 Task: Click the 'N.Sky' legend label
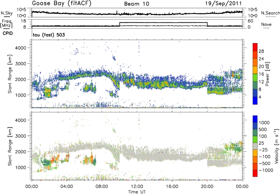(x=7, y=13)
